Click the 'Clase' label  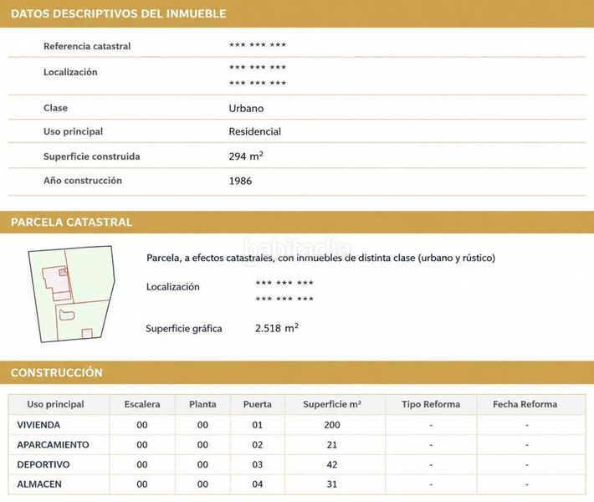[56, 108]
